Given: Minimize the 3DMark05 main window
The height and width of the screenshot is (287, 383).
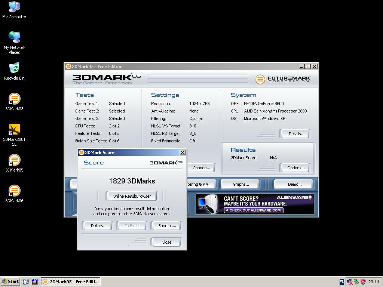Looking at the screenshot, I should (x=302, y=67).
